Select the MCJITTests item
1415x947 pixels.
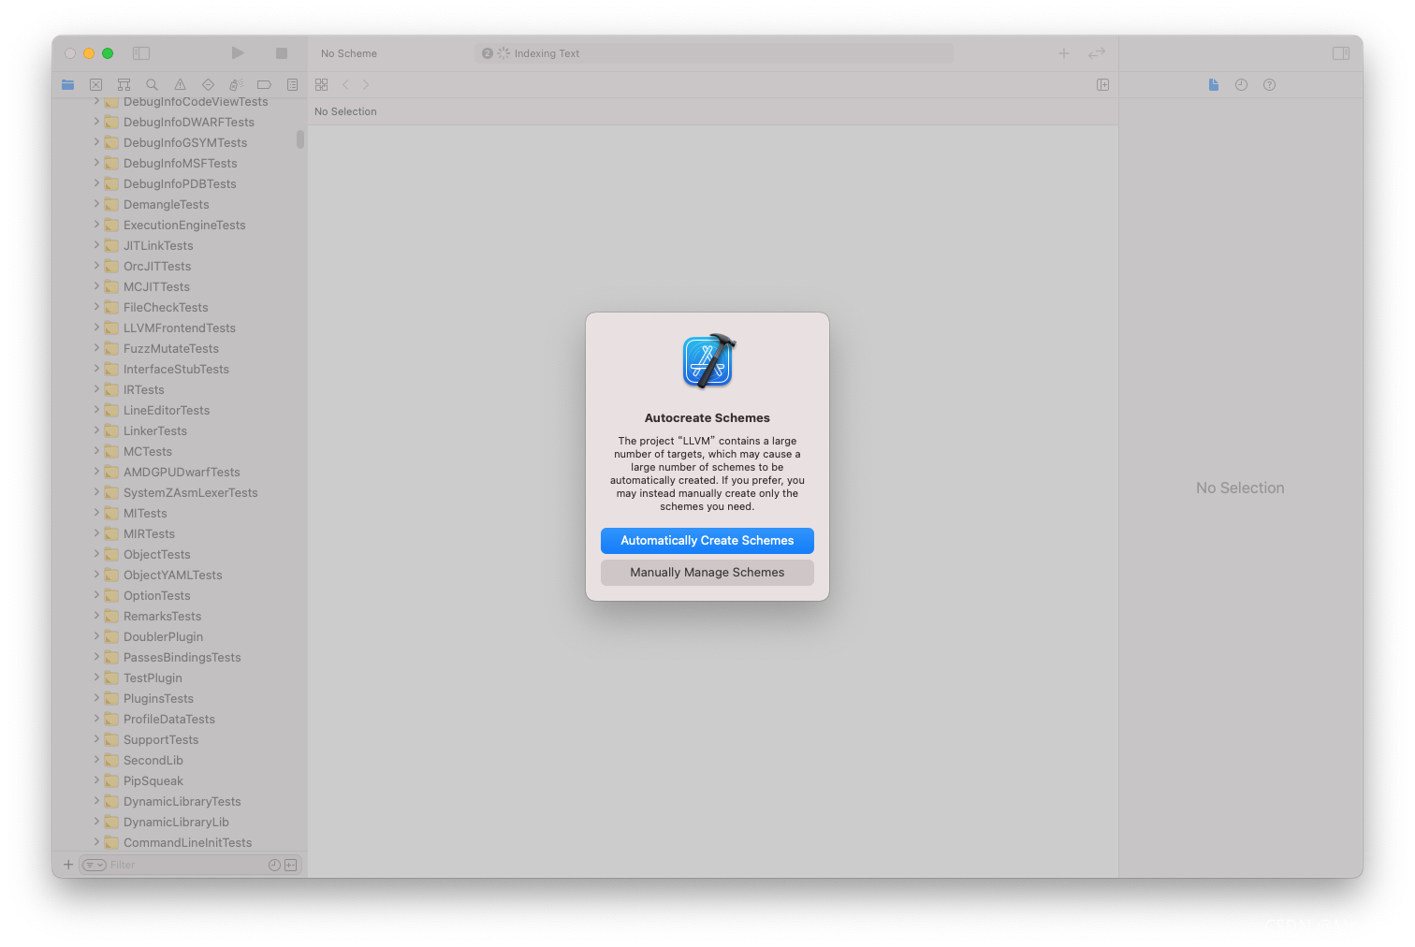pyautogui.click(x=156, y=286)
